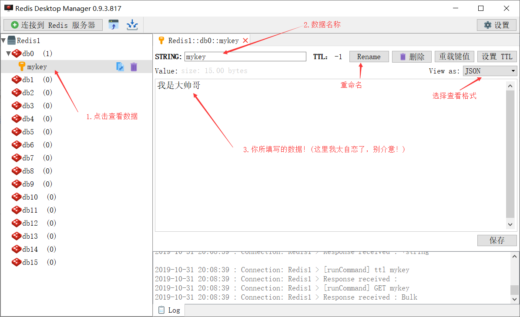Click the delete (删除) key button

[412, 57]
